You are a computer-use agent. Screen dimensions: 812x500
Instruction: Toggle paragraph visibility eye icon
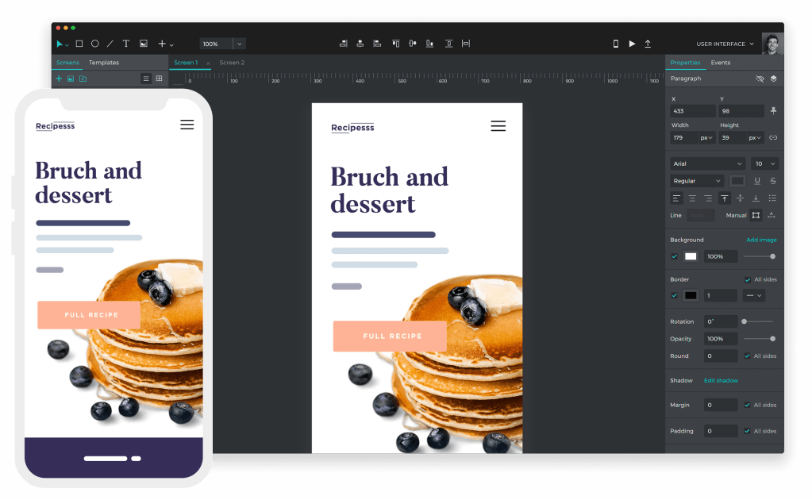760,79
